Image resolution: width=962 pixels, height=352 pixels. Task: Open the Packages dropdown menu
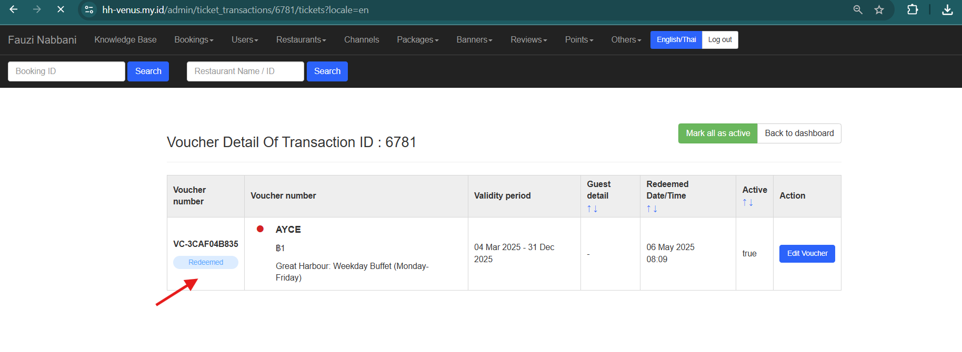[x=417, y=40]
